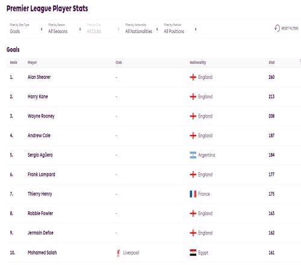Open the disabled All Clubs dropdown
The height and width of the screenshot is (265, 301).
coord(103,29)
